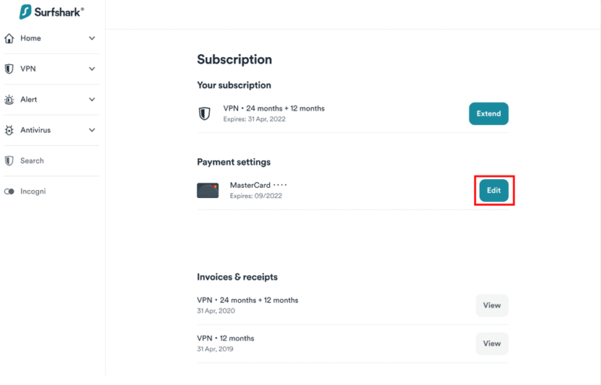Open the Incogni menu item
Viewport: 601px width, 385px height.
coord(33,191)
